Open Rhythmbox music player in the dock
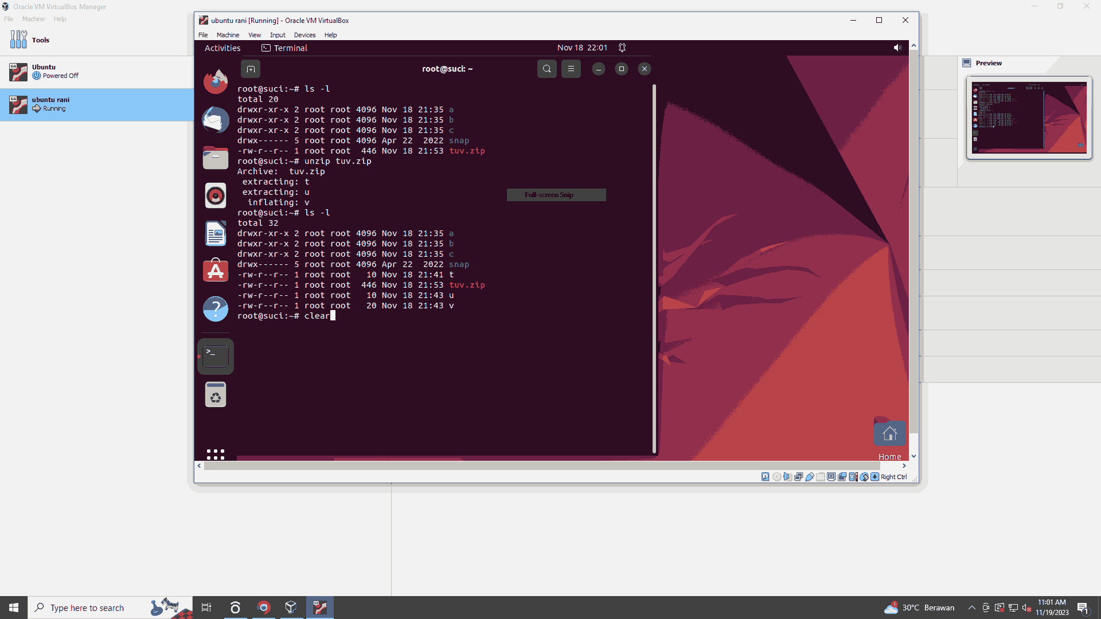The width and height of the screenshot is (1101, 619). point(216,196)
